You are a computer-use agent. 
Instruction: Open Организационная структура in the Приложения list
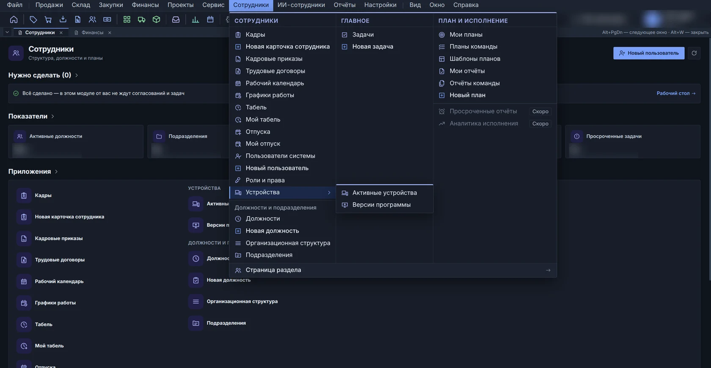tap(233, 302)
